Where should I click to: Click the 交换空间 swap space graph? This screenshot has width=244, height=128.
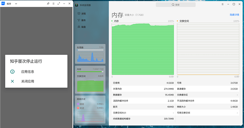(x=208, y=49)
